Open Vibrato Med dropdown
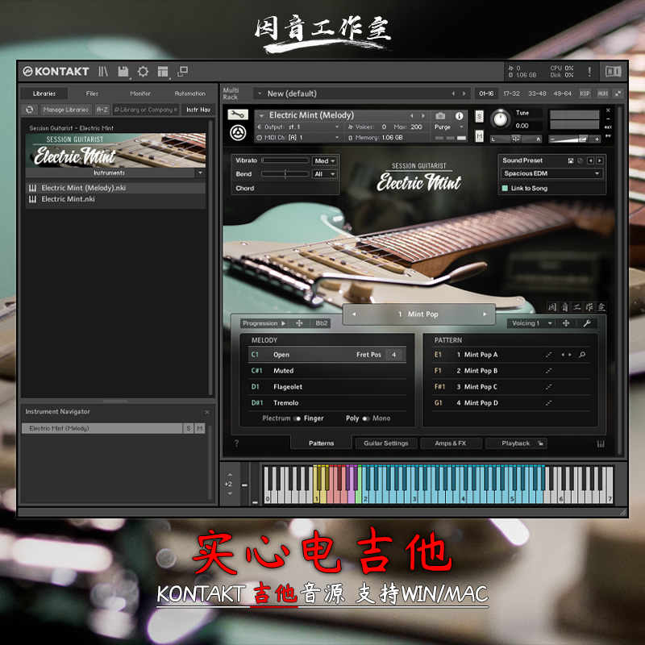This screenshot has height=645, width=645. [325, 160]
